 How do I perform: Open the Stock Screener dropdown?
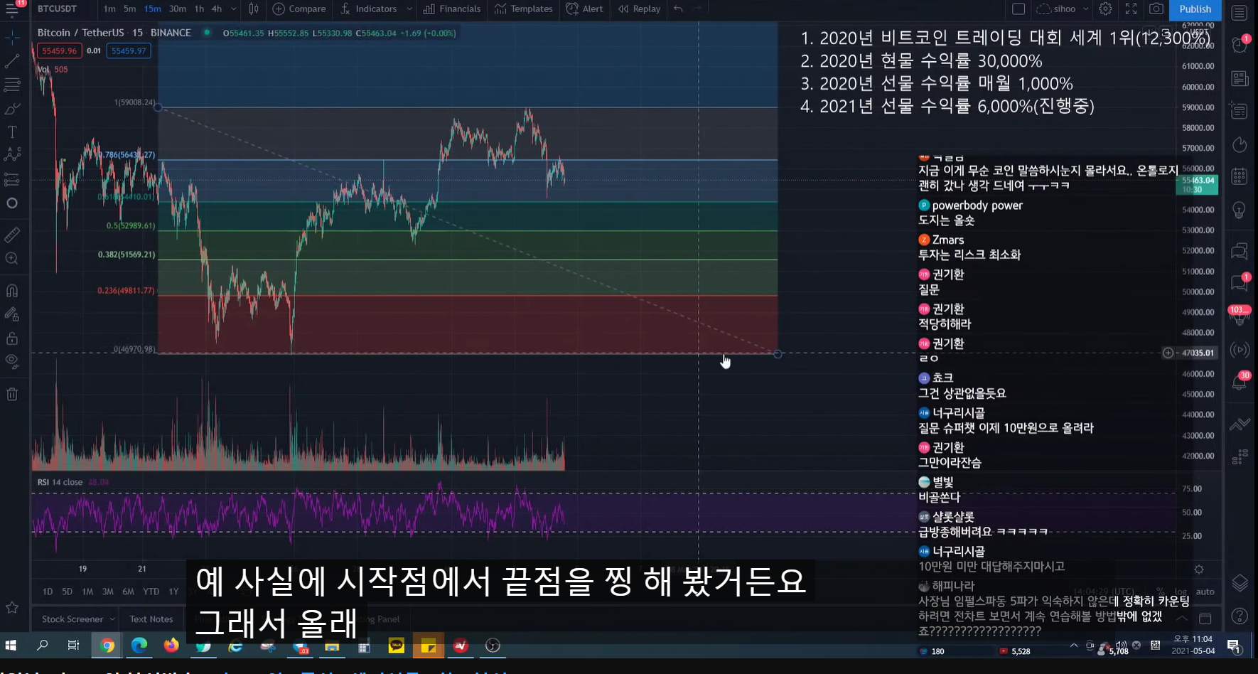[x=78, y=619]
